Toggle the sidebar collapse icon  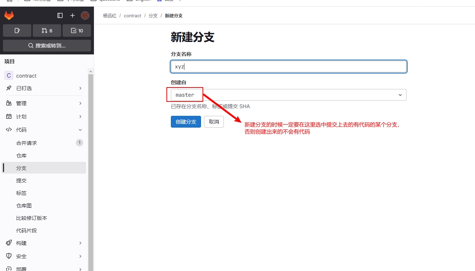[60, 15]
